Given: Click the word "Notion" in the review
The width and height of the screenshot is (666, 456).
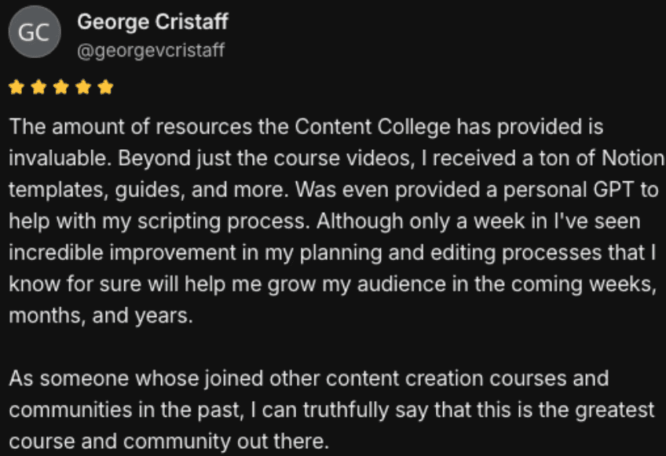Looking at the screenshot, I should (633, 158).
